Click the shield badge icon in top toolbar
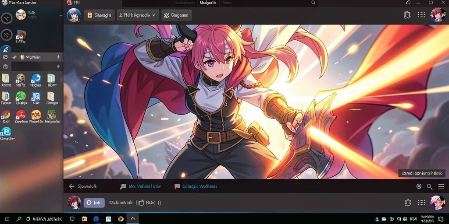Viewport: 449px width, 224px height. tap(407, 15)
